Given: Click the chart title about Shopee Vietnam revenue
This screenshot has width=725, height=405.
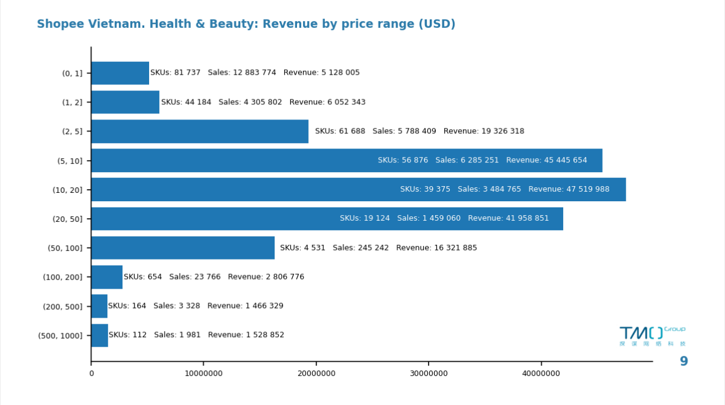Looking at the screenshot, I should (246, 24).
